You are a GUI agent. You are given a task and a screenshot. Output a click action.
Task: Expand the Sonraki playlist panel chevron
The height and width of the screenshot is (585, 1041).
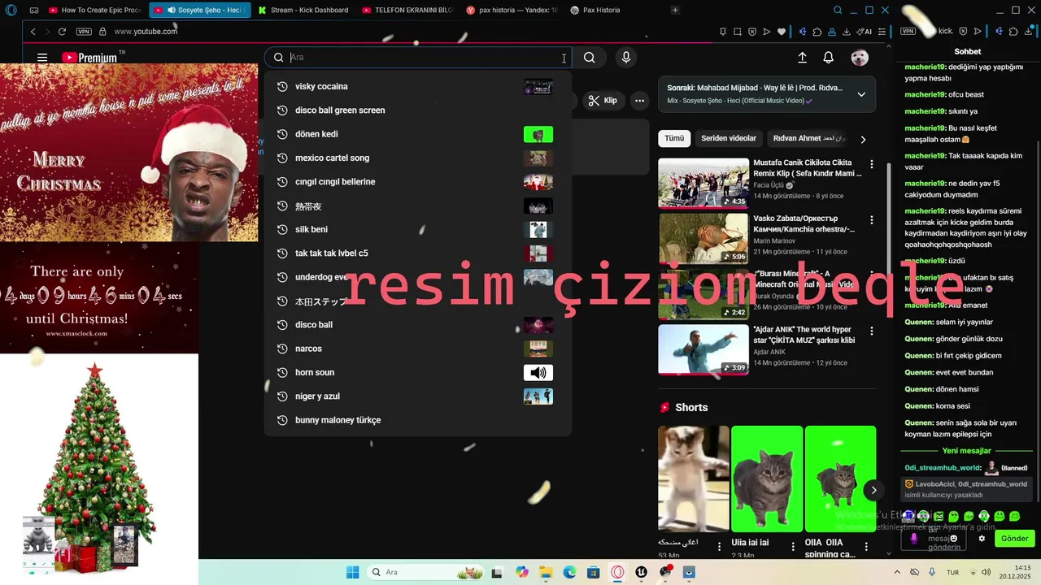pyautogui.click(x=861, y=94)
